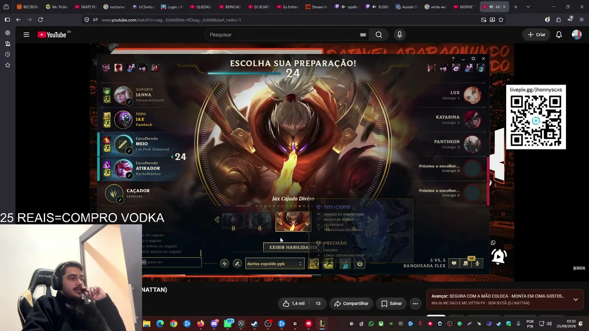This screenshot has width=589, height=331.
Task: Switch to the BELTBOX browser tab
Action: point(27,7)
